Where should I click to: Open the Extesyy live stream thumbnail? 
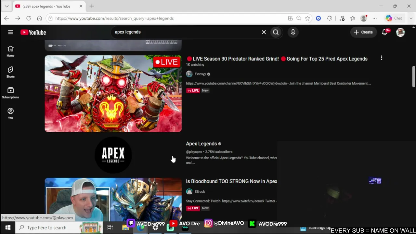pos(113,94)
